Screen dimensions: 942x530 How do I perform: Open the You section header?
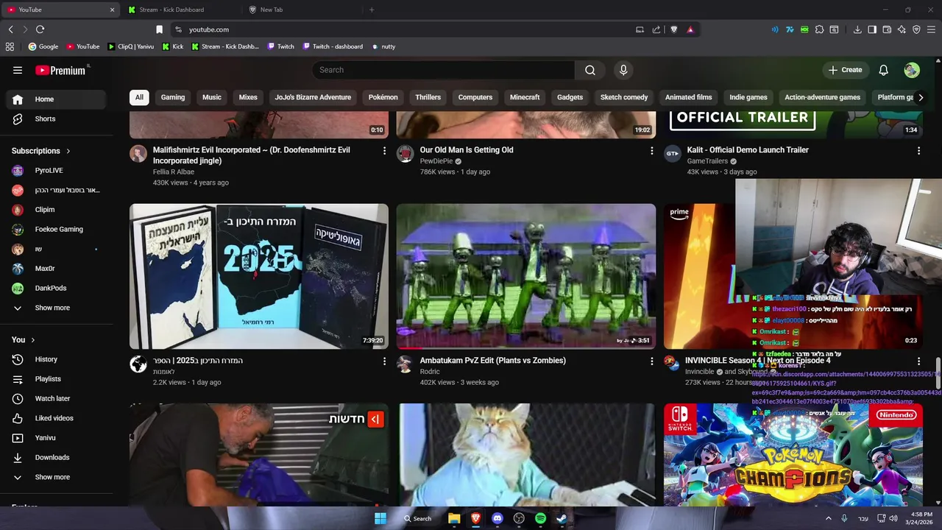click(x=24, y=339)
